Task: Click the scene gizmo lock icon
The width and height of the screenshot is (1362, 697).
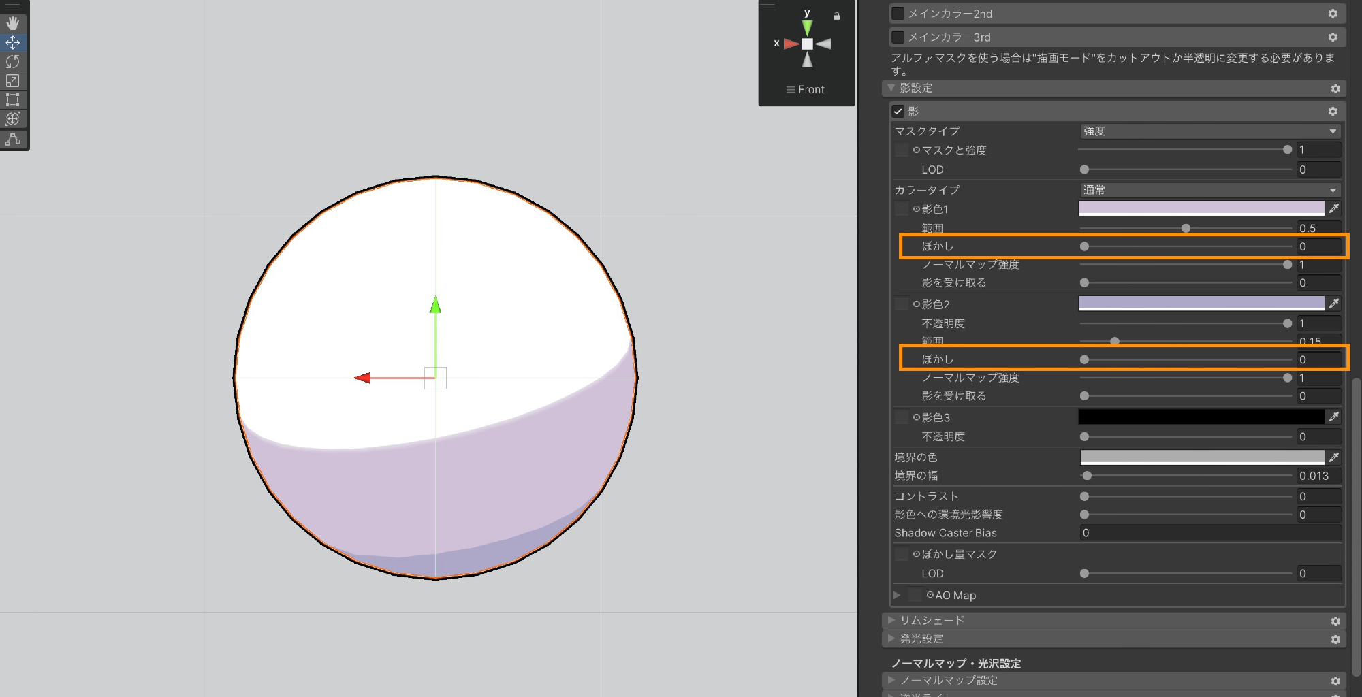Action: [x=837, y=16]
